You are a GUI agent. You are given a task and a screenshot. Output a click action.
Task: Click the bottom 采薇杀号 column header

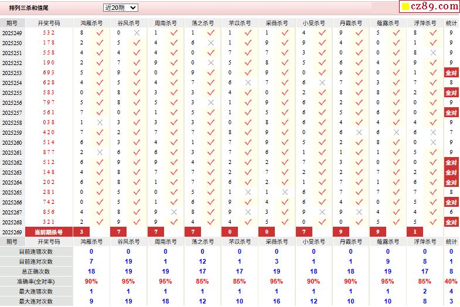[277, 242]
